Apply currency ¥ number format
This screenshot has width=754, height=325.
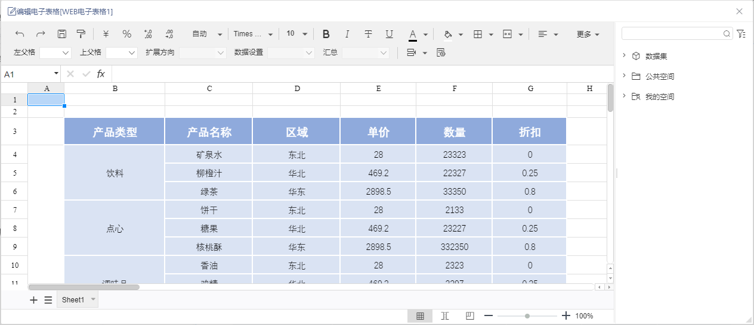coord(106,34)
